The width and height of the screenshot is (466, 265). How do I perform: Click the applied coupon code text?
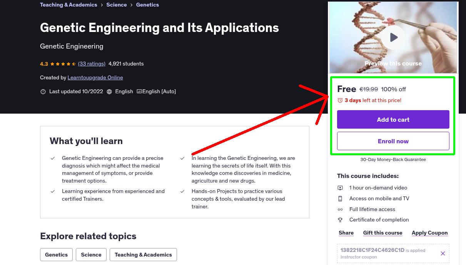tap(372, 250)
